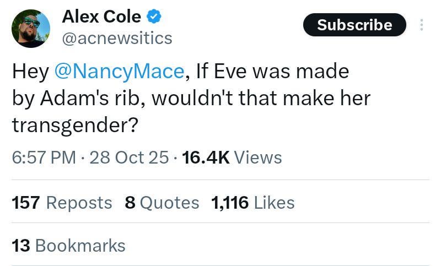Image resolution: width=441 pixels, height=266 pixels.
Task: Open the @NancyMace mention link
Action: pyautogui.click(x=119, y=72)
